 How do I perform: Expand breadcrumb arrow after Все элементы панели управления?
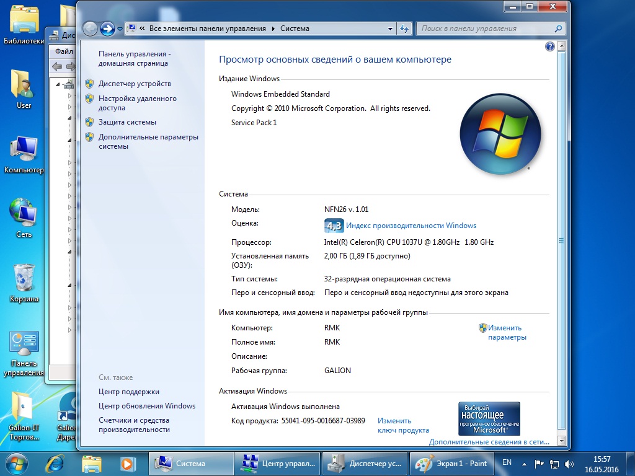(272, 29)
